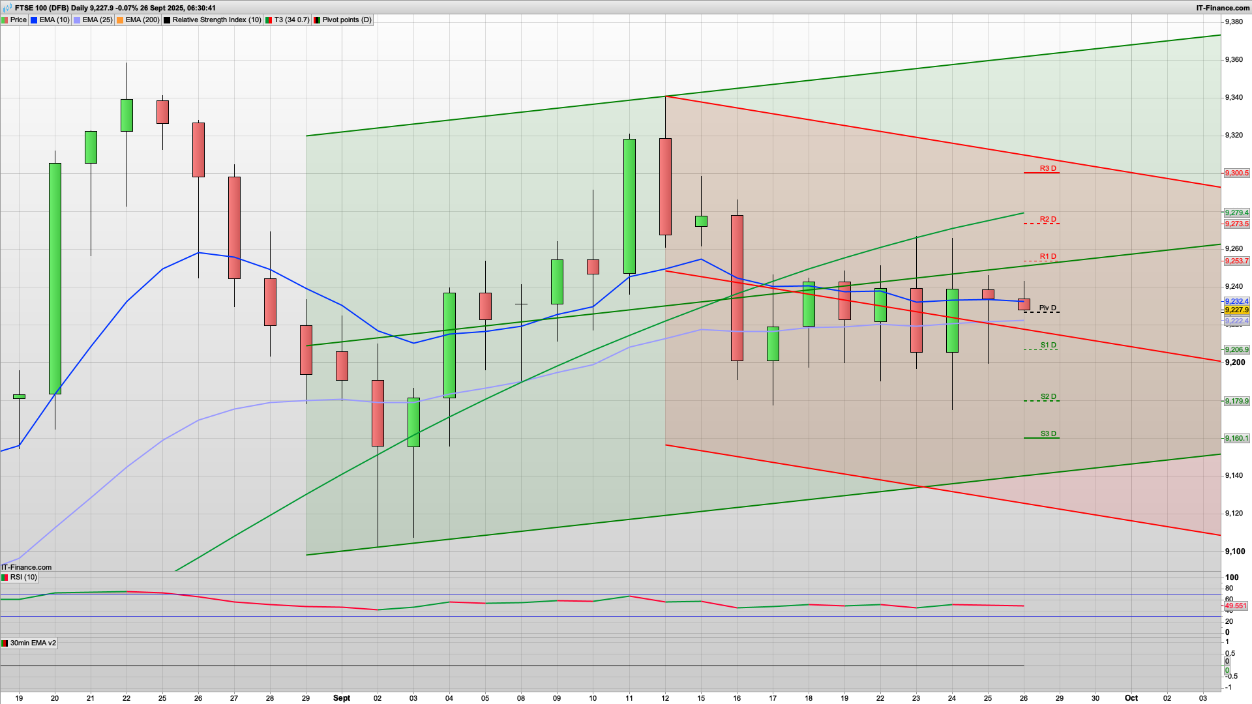Click the lavender EMA value tag 9,222.4

1236,321
